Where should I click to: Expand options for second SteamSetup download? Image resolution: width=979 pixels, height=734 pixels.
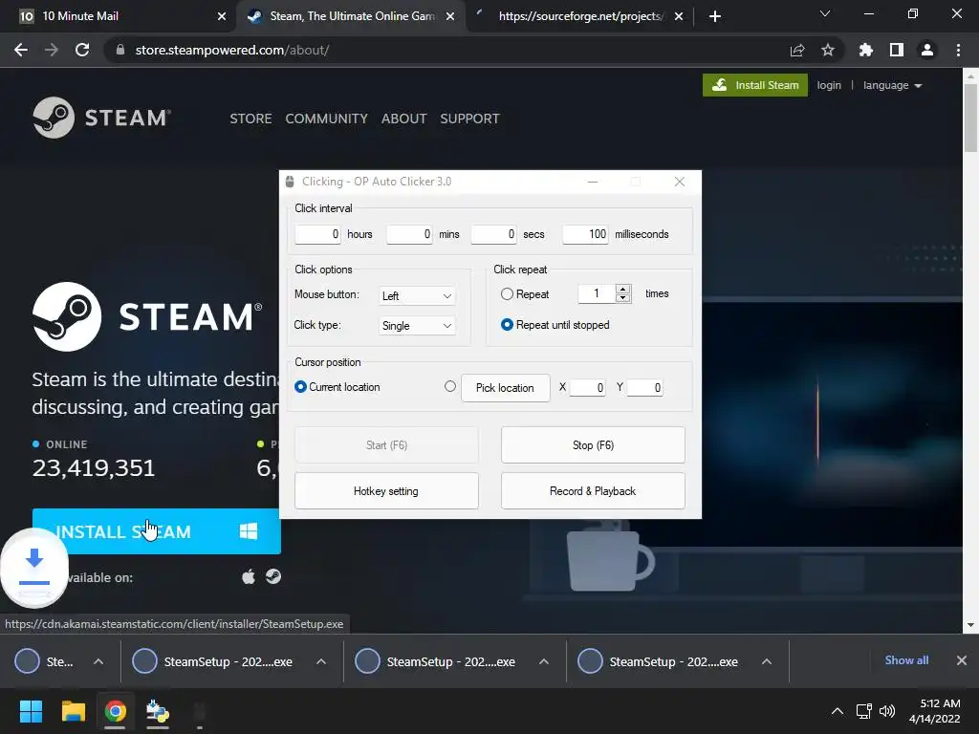pyautogui.click(x=321, y=661)
